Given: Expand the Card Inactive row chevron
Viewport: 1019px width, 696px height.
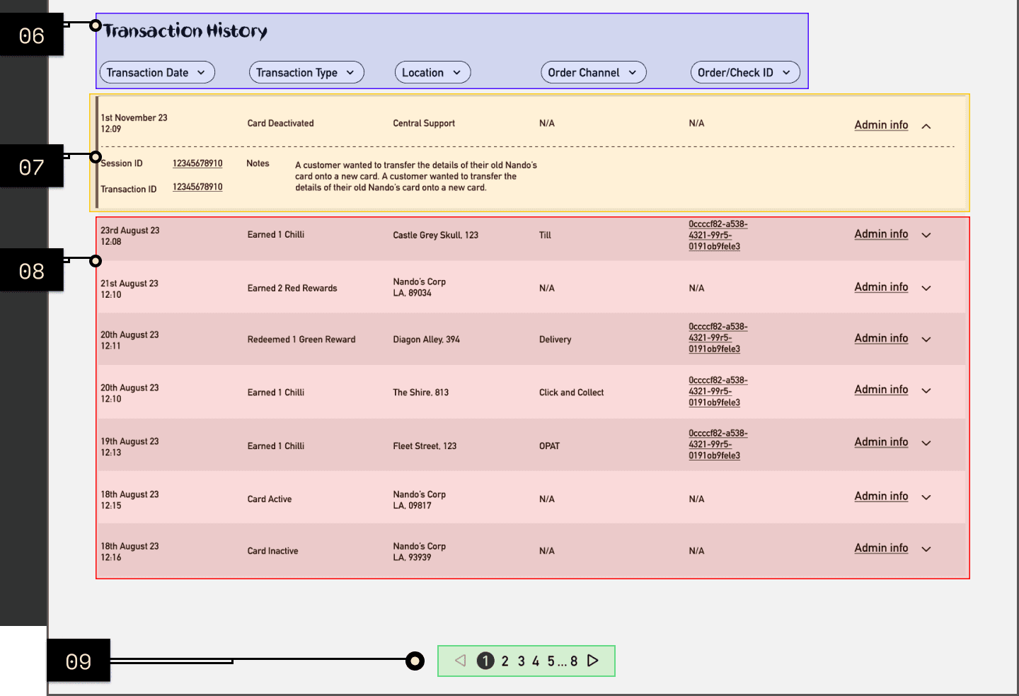Looking at the screenshot, I should tap(926, 549).
